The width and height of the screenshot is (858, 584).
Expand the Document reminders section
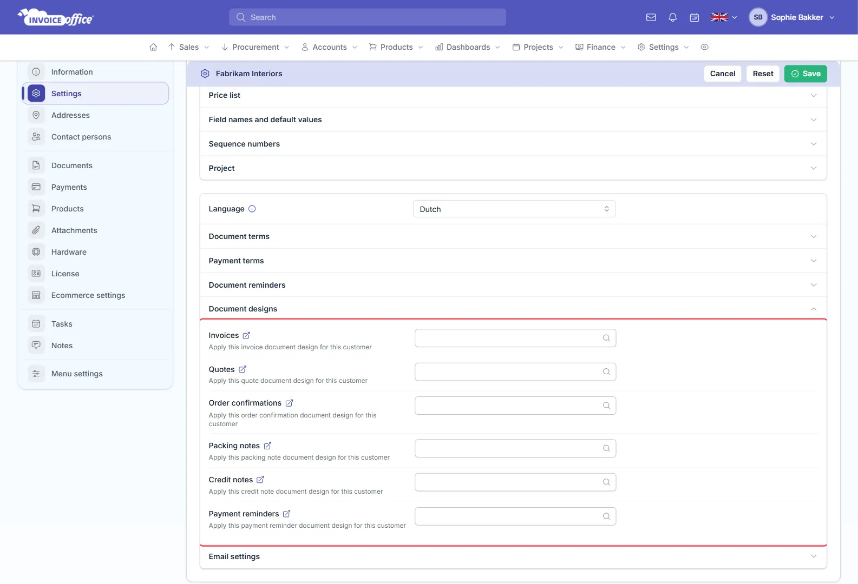(x=513, y=285)
